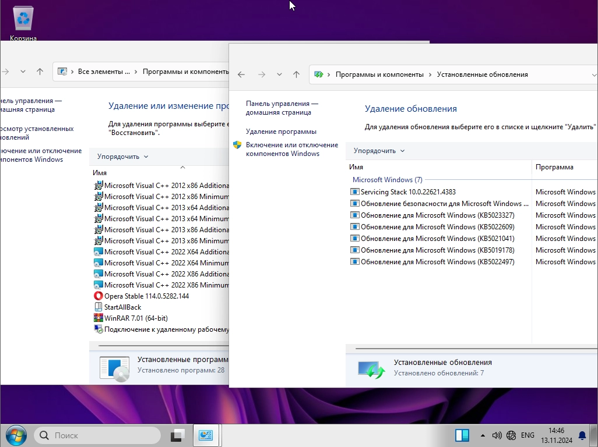Click the 'Установленные обновления' breadcrumb
598x447 pixels.
[483, 74]
